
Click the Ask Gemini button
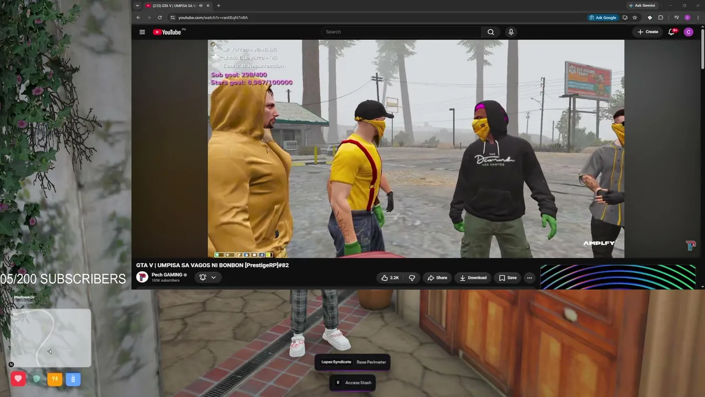pos(642,6)
